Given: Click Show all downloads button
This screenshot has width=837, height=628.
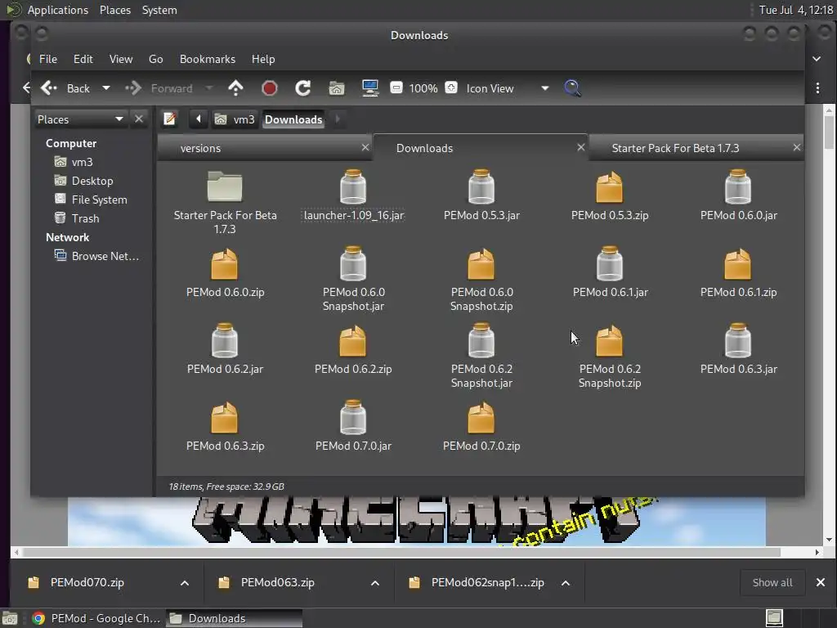Looking at the screenshot, I should point(772,582).
